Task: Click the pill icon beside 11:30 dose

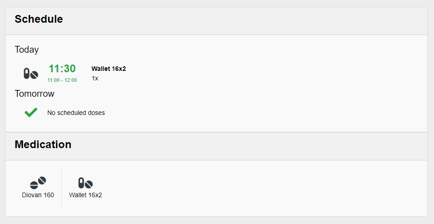Action: [31, 74]
